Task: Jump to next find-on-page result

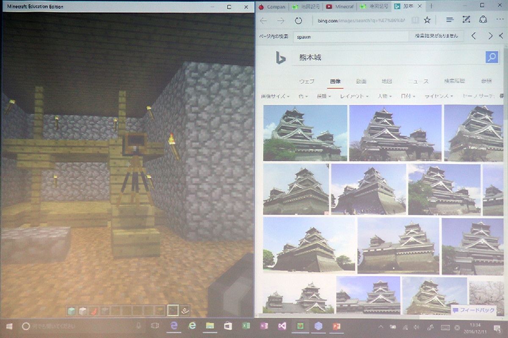Action: 490,36
